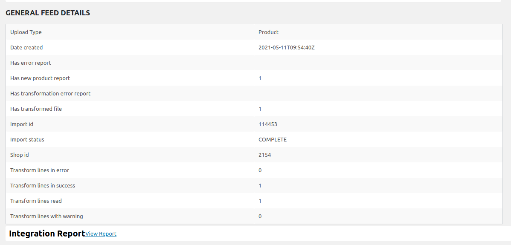Select the Has transformation error report label
The image size is (511, 245).
[x=50, y=94]
